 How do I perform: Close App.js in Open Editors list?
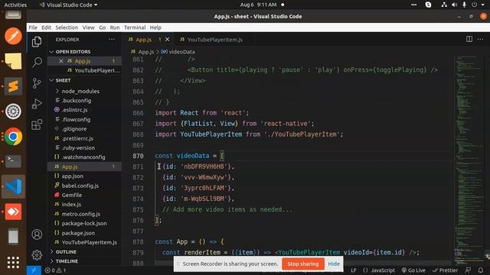click(61, 61)
